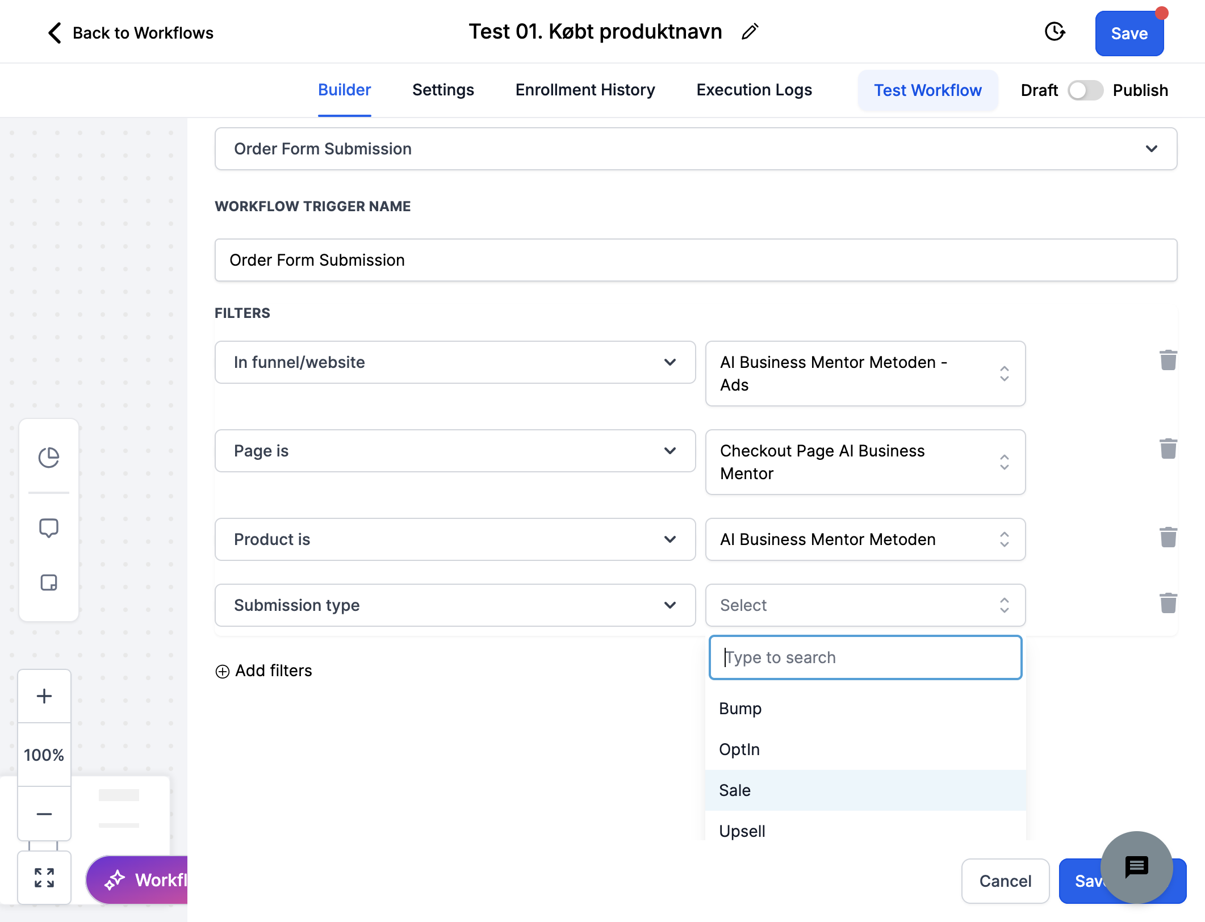Delete the In funnel/website filter

tap(1168, 360)
